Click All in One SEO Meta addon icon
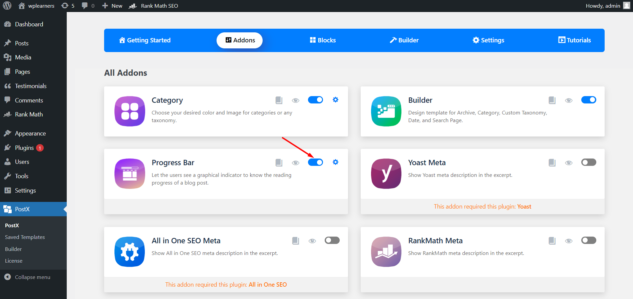Viewport: 633px width, 299px height. tap(130, 252)
